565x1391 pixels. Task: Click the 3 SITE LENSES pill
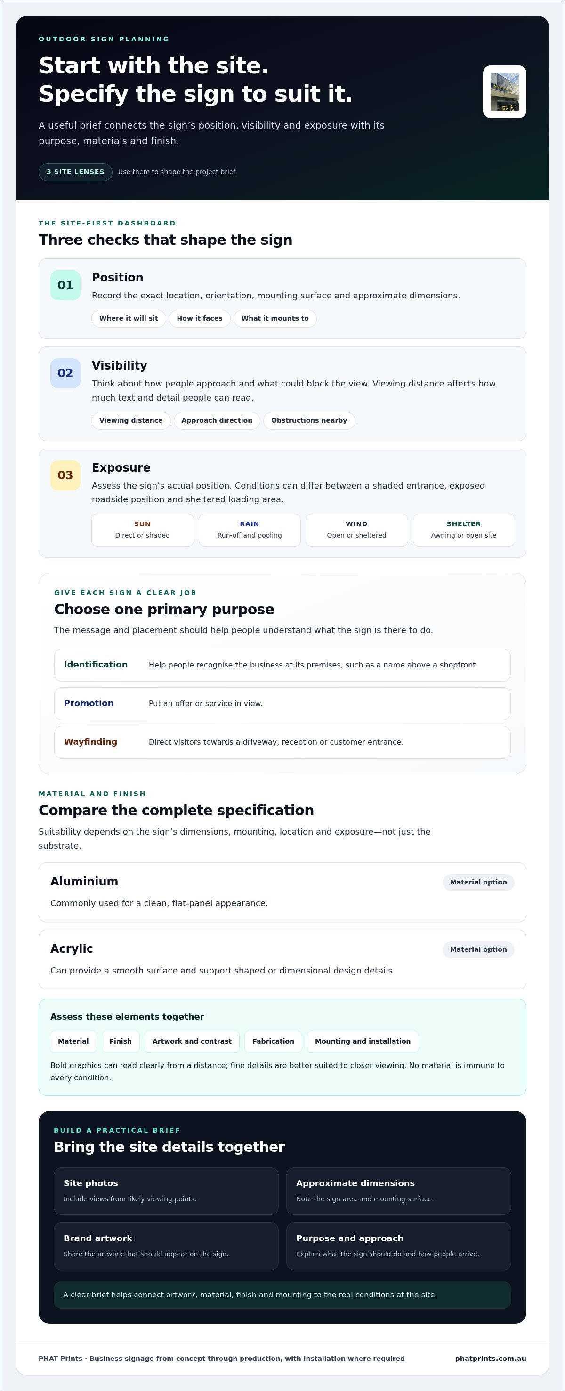tap(75, 172)
